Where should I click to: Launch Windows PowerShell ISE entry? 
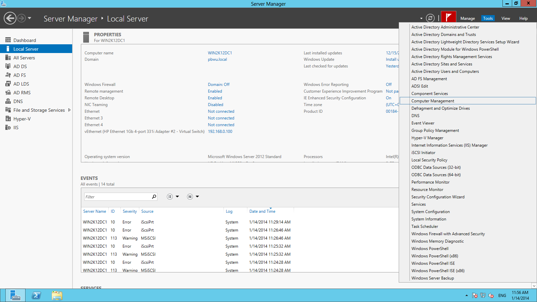click(x=433, y=263)
